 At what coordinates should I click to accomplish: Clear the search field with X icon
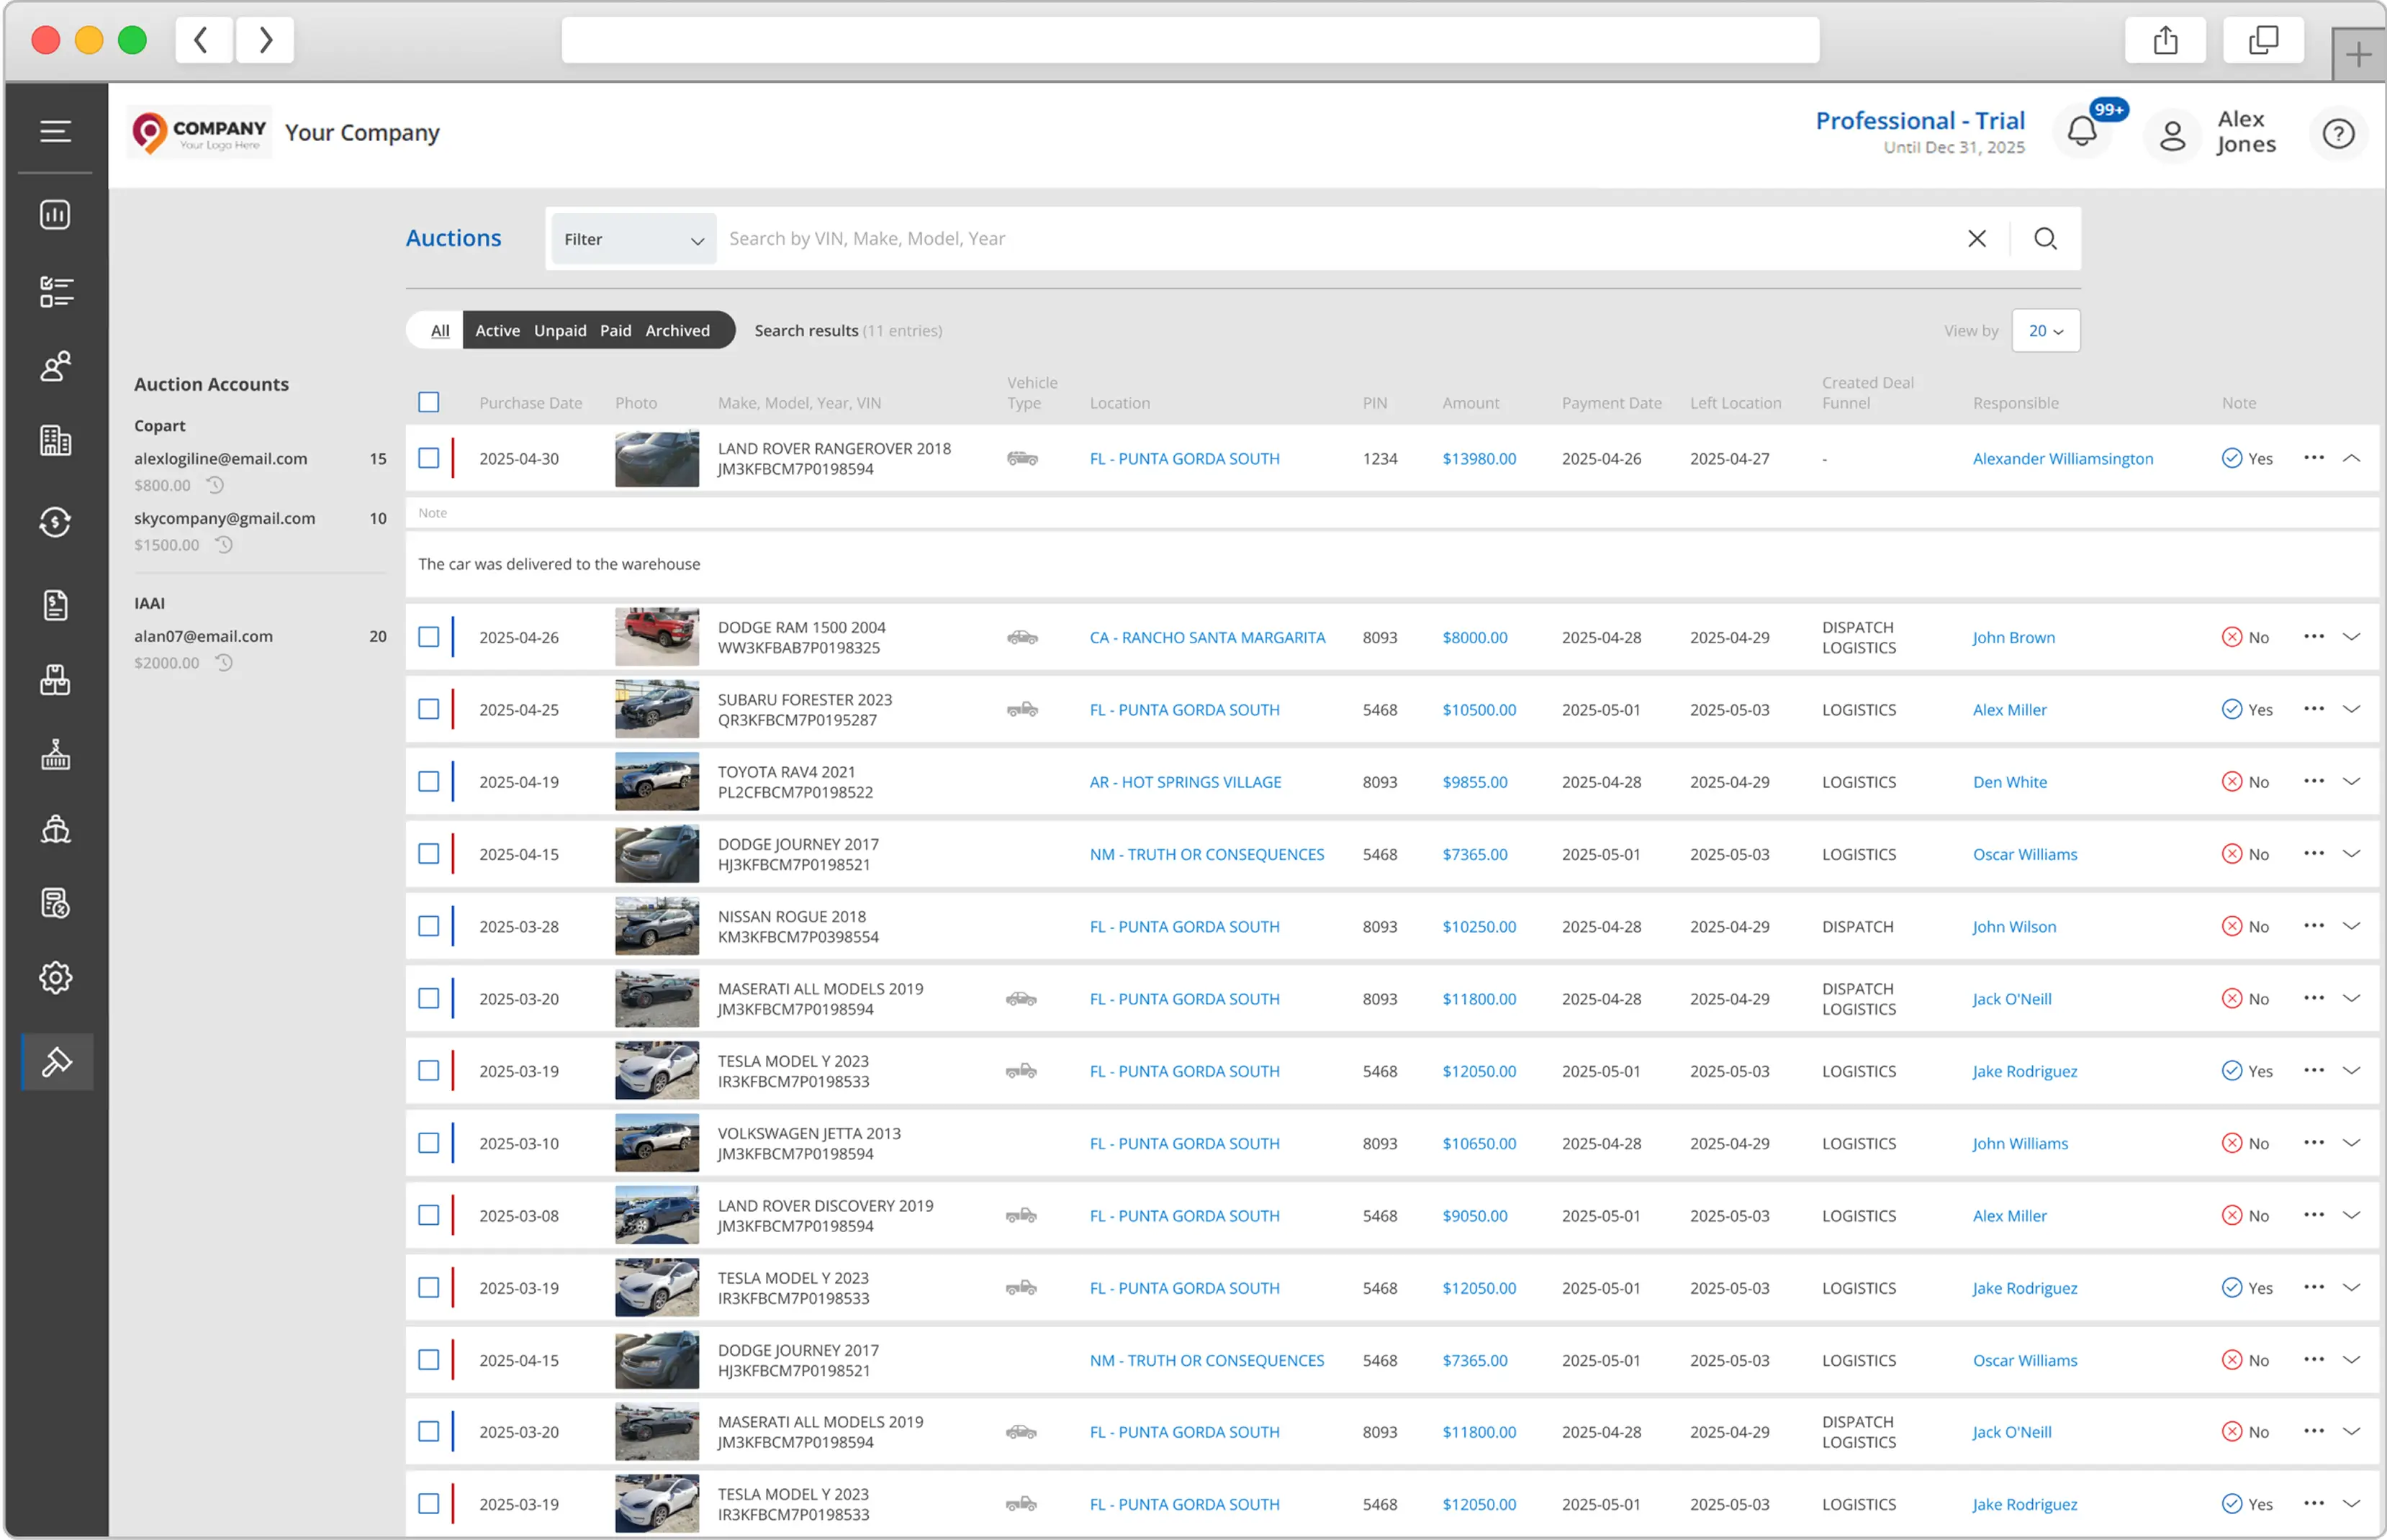pyautogui.click(x=1976, y=239)
